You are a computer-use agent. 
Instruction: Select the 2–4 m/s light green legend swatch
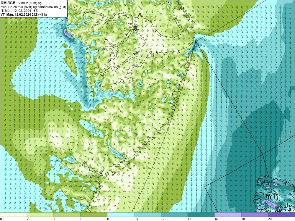(x=40, y=214)
